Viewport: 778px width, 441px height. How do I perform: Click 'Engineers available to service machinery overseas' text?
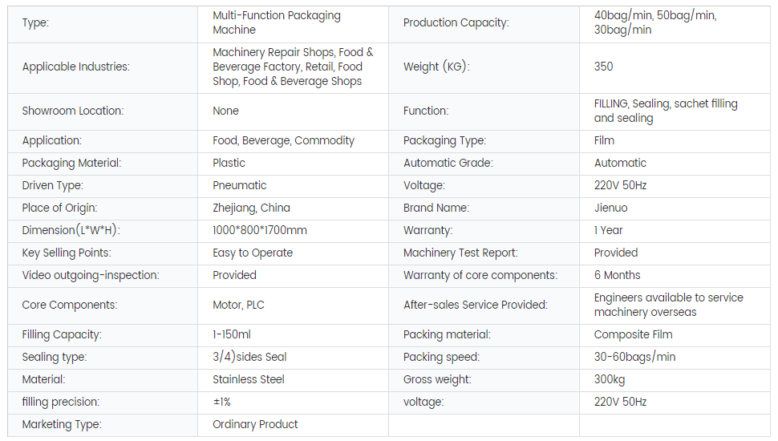coord(668,305)
